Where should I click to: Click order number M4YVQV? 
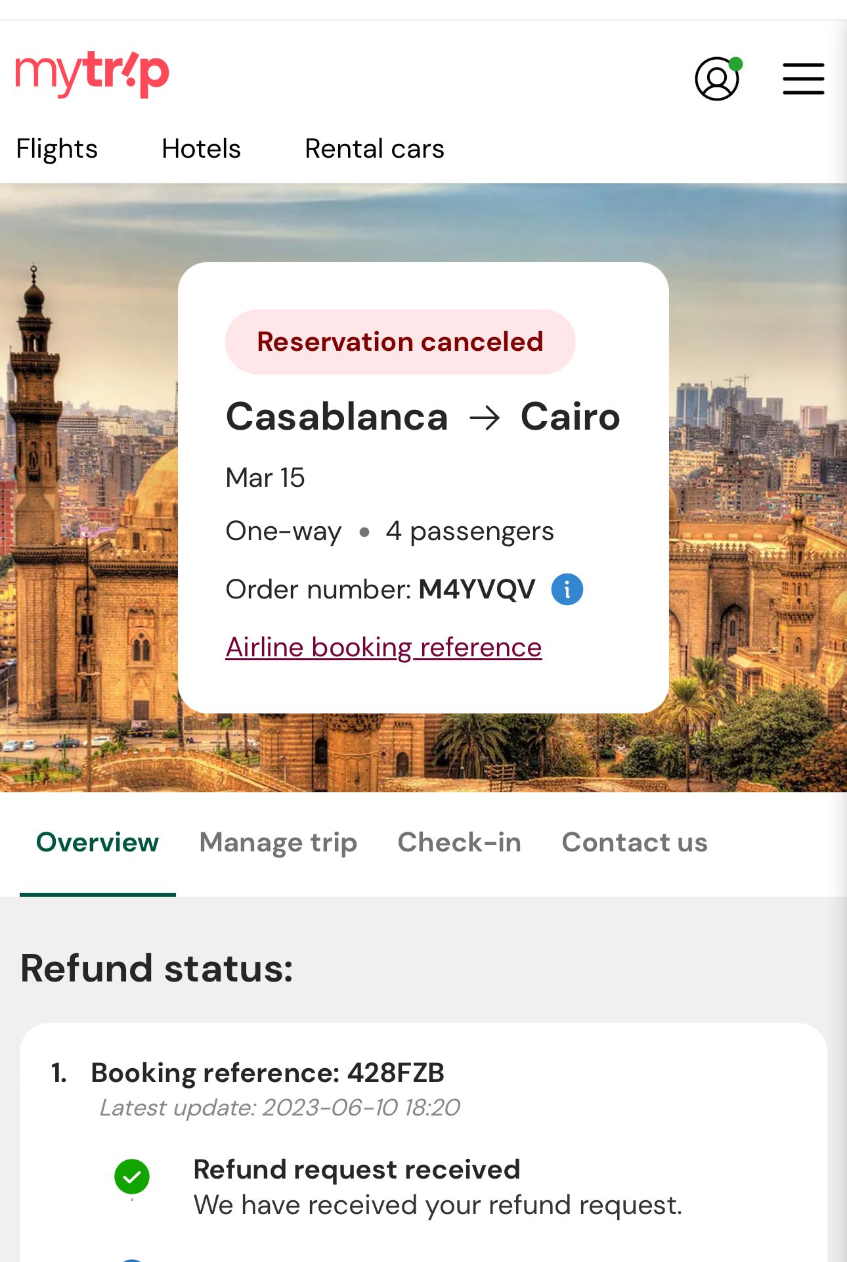[x=477, y=589]
